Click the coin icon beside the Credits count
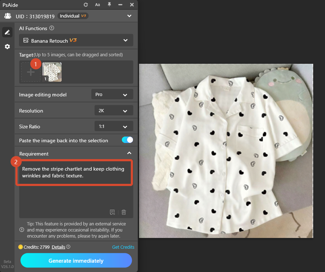The width and height of the screenshot is (325, 272). [x=20, y=247]
